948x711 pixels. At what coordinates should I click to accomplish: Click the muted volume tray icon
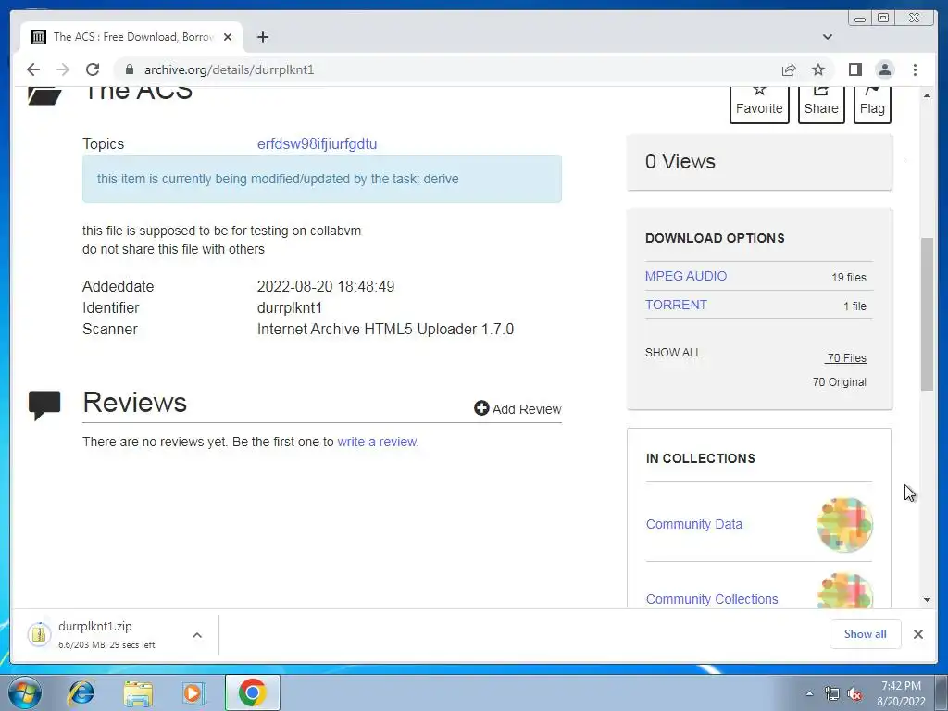(854, 694)
